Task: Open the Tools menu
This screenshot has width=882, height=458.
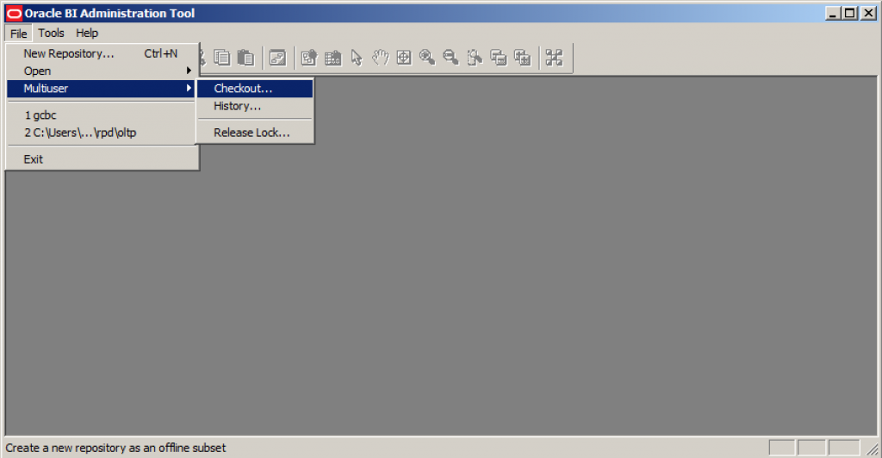Action: pos(51,34)
